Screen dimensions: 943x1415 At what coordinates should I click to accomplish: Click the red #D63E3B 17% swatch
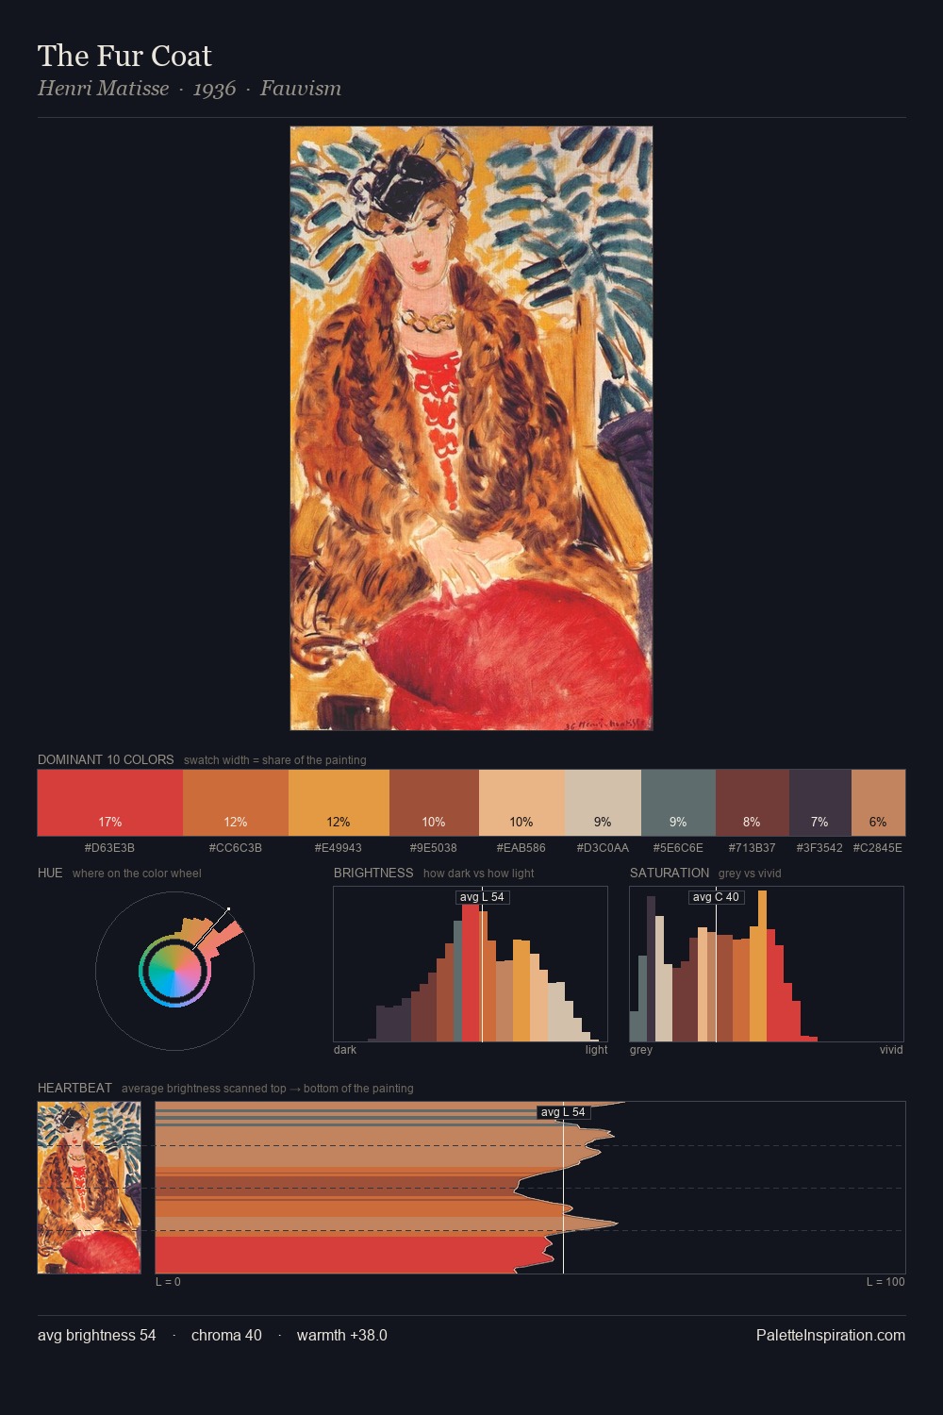(110, 803)
